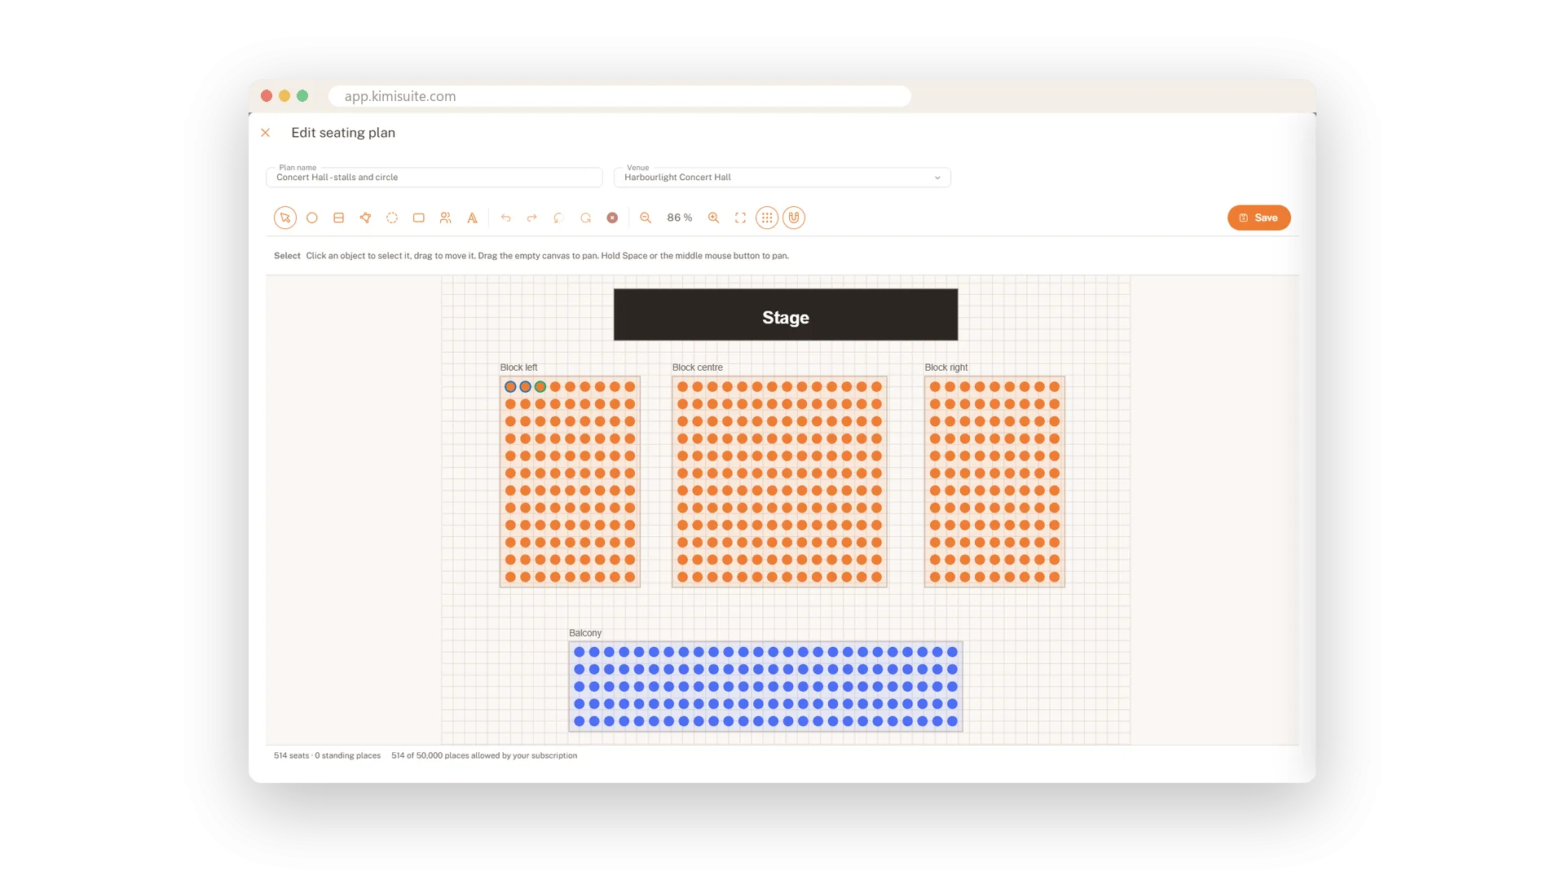
Task: Close the Edit seating plan view
Action: pos(265,133)
